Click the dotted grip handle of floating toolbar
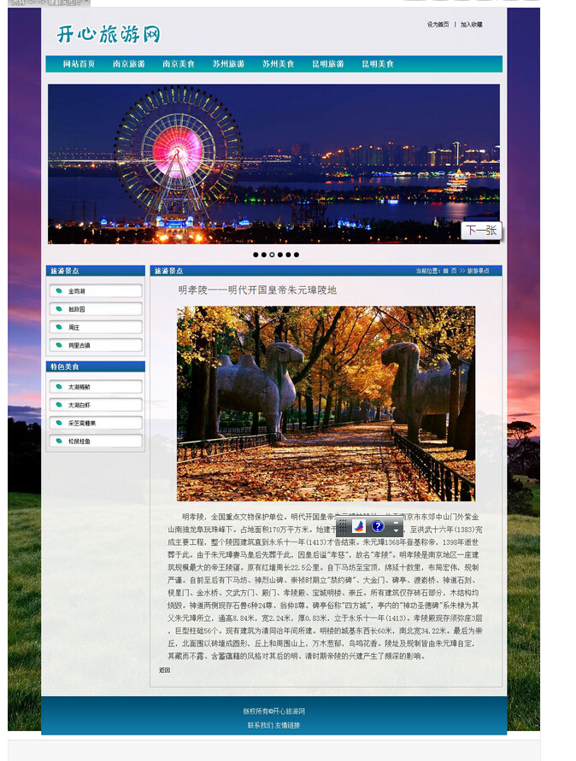Viewport: 576px width, 761px height. click(342, 526)
